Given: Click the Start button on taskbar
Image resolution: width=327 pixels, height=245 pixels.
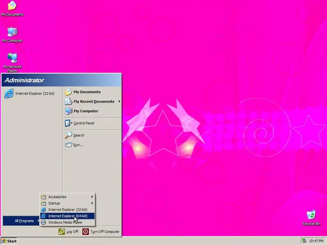Looking at the screenshot, I should tap(9, 241).
